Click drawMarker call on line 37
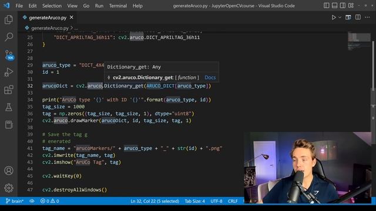Viewport: 376px width, 211px height. [x=85, y=121]
